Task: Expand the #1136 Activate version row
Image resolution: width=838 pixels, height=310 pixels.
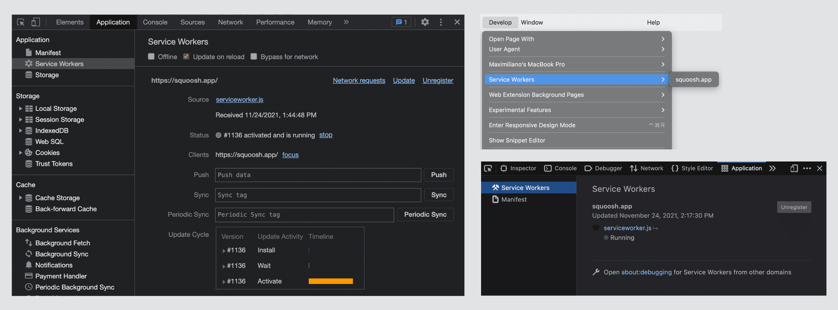Action: pos(224,281)
